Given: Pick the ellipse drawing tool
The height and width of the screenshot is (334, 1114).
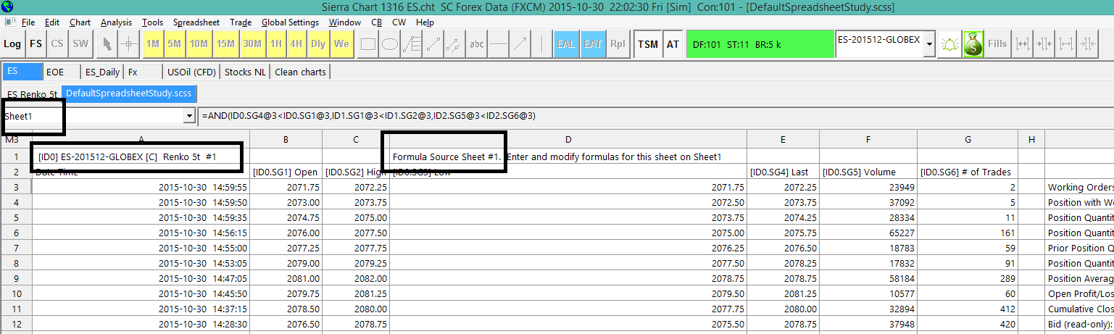Looking at the screenshot, I should [389, 44].
